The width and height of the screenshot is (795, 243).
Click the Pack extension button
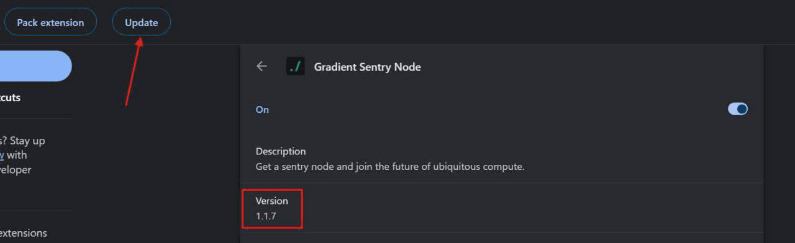click(50, 22)
